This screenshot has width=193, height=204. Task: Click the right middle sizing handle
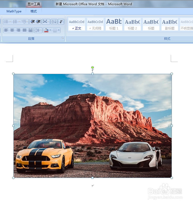click(172, 126)
